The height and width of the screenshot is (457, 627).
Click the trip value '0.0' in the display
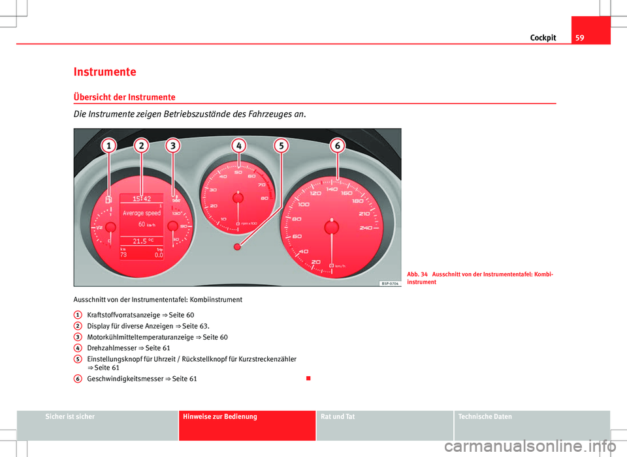pos(159,255)
